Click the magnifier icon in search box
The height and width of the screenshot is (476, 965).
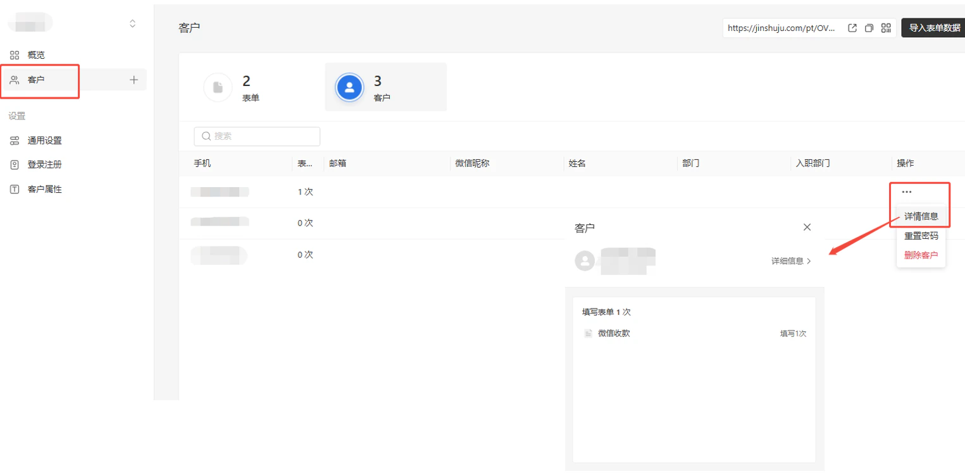(x=206, y=136)
